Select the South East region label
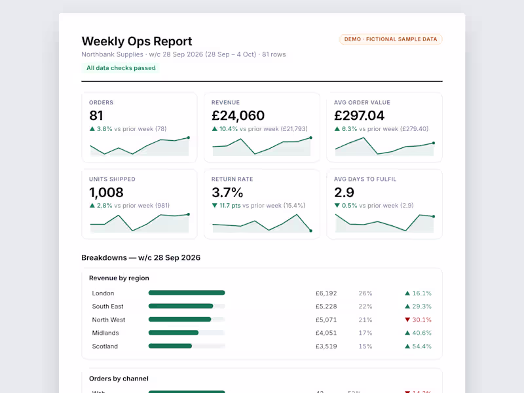Screen dimensions: 524x393 107,307
